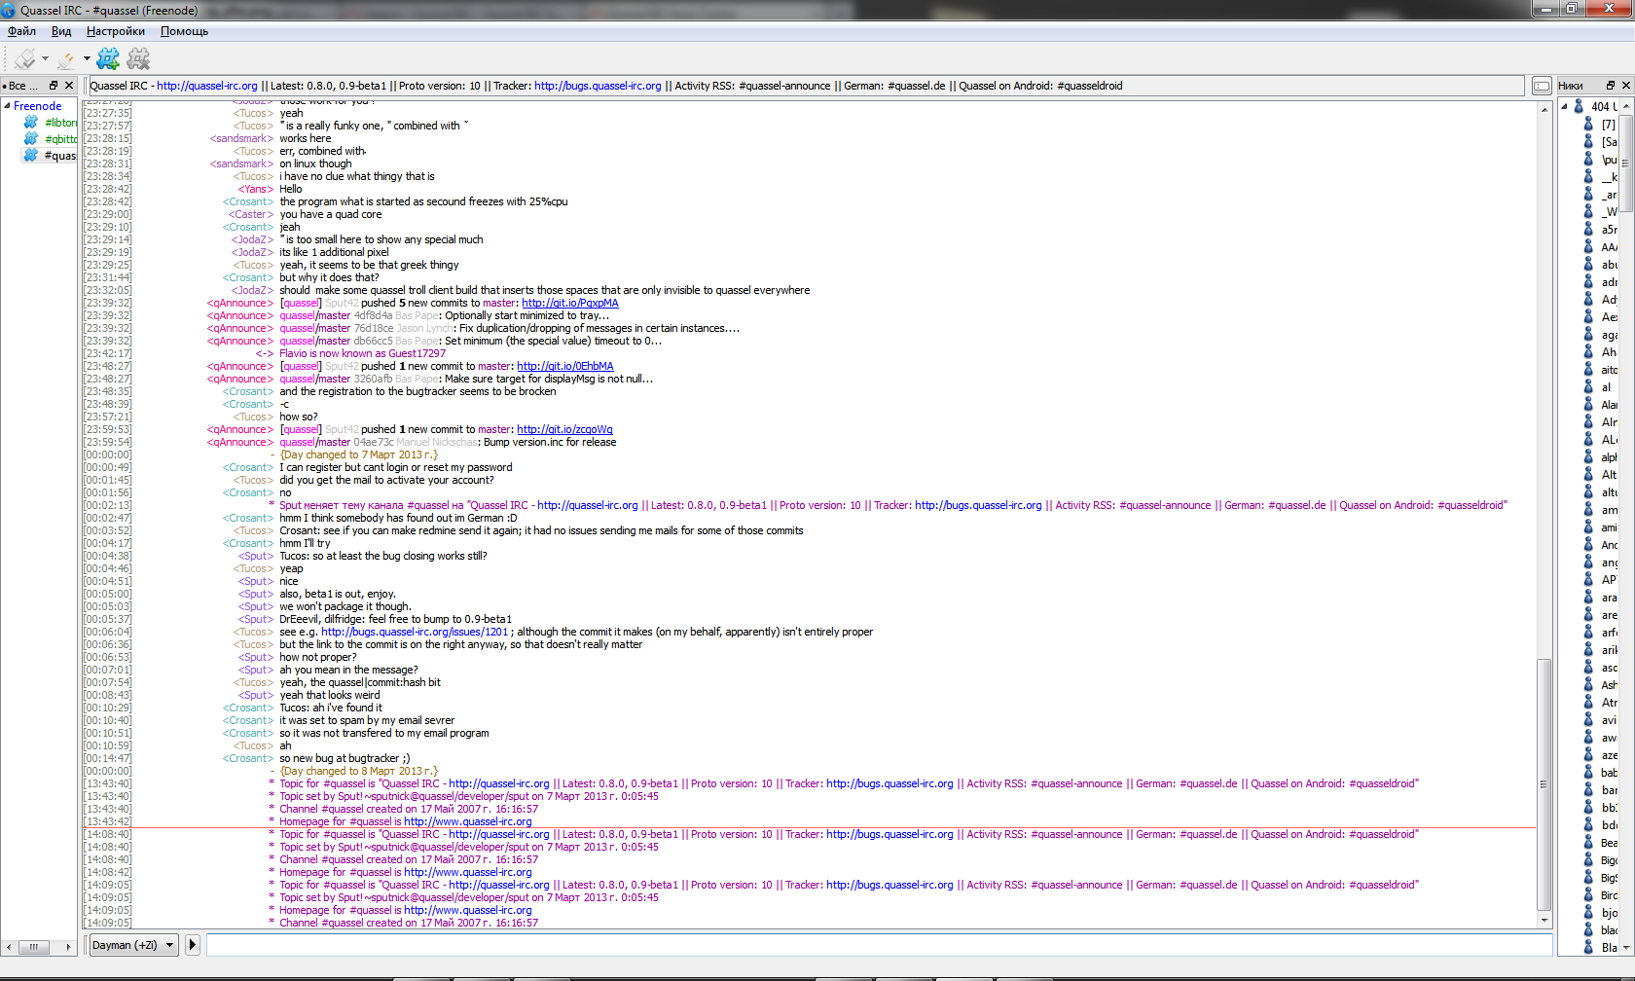Viewport: 1635px width, 981px height.
Task: Select user icon for nick starting bjo
Action: pos(1588,912)
